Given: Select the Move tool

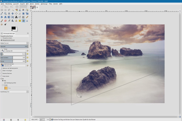Looking at the screenshot, I should (x=13, y=14).
